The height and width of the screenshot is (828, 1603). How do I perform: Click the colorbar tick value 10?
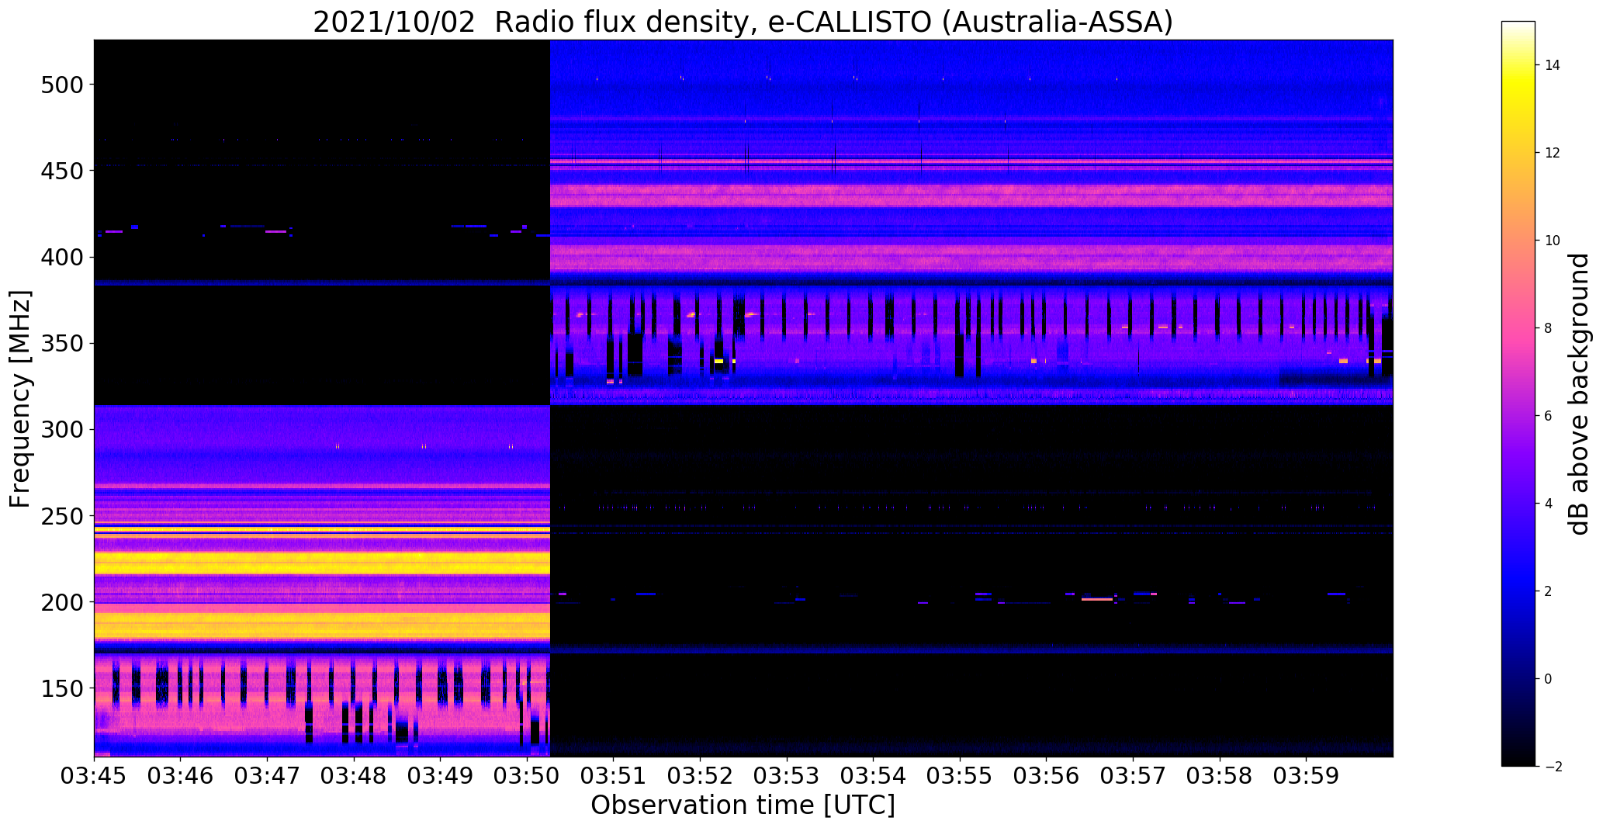tap(1553, 241)
